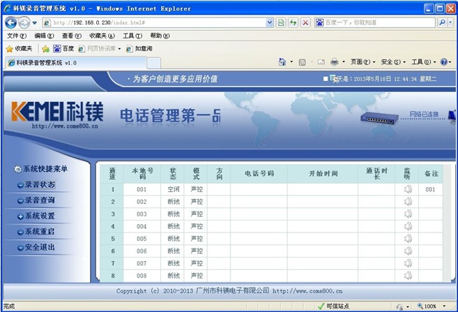Click the blue Help icon in command bar

[x=443, y=62]
